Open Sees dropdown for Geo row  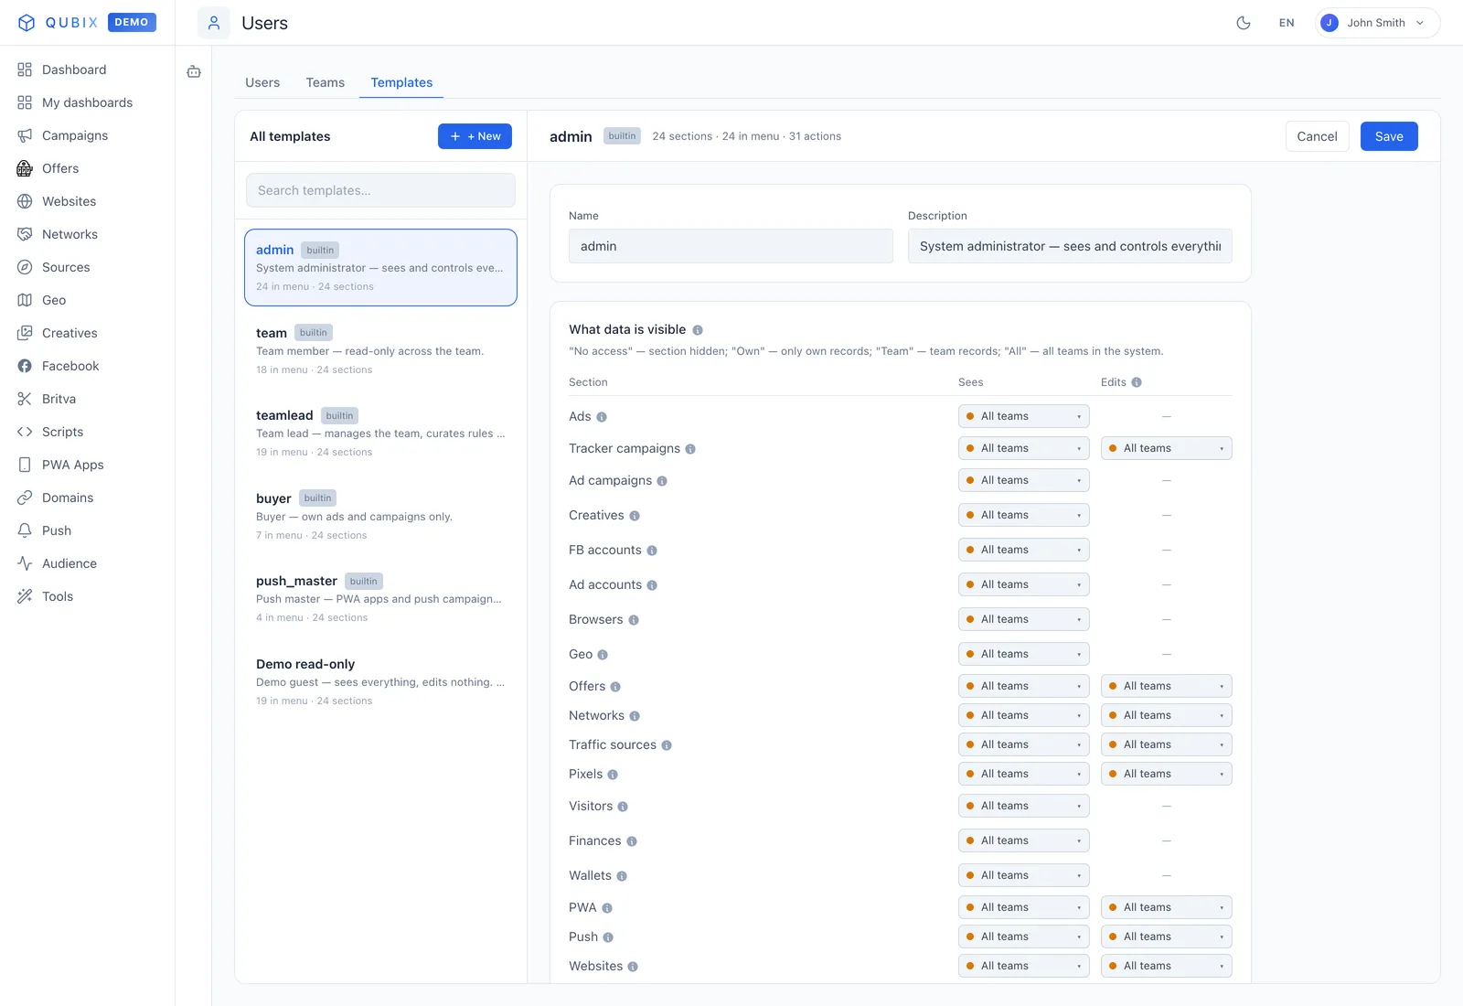(1023, 654)
